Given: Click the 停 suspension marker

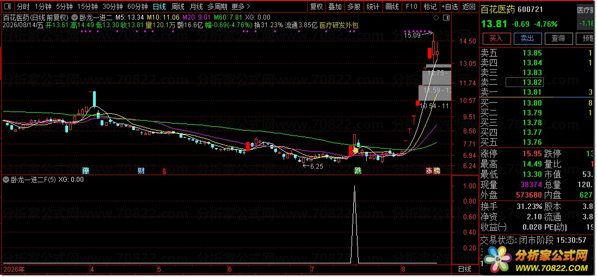Looking at the screenshot, I should click(x=86, y=170).
